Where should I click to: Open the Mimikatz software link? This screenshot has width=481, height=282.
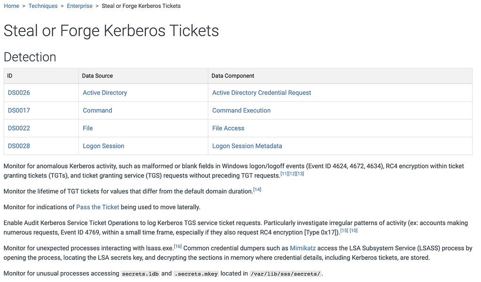click(x=303, y=248)
